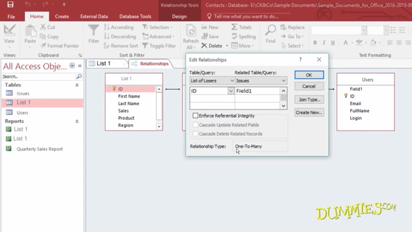Click Replace in the Find group
Viewport: 412px width, 232px height.
pyautogui.click(x=292, y=27)
